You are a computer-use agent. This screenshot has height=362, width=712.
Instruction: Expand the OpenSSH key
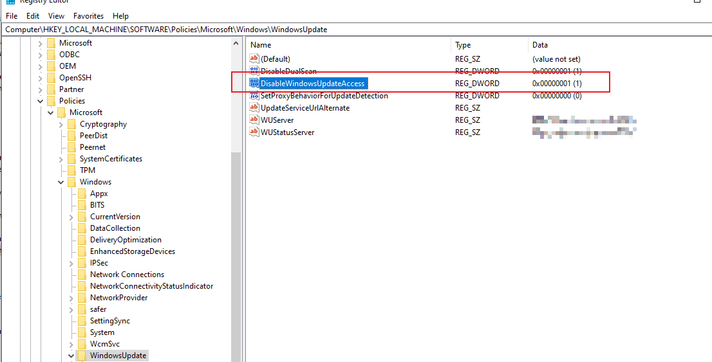40,78
